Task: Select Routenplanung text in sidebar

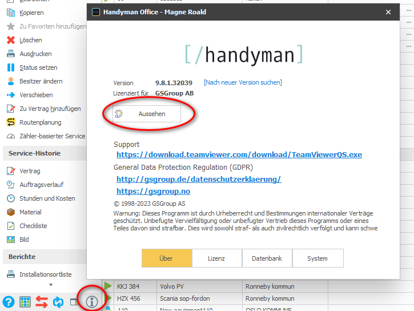Action: [x=41, y=122]
